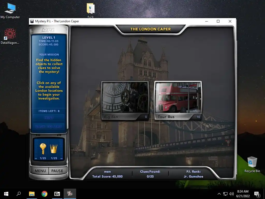Open the folder icon on desktop

coord(91,10)
